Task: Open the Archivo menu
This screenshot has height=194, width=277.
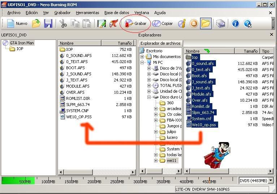Action: (14, 13)
